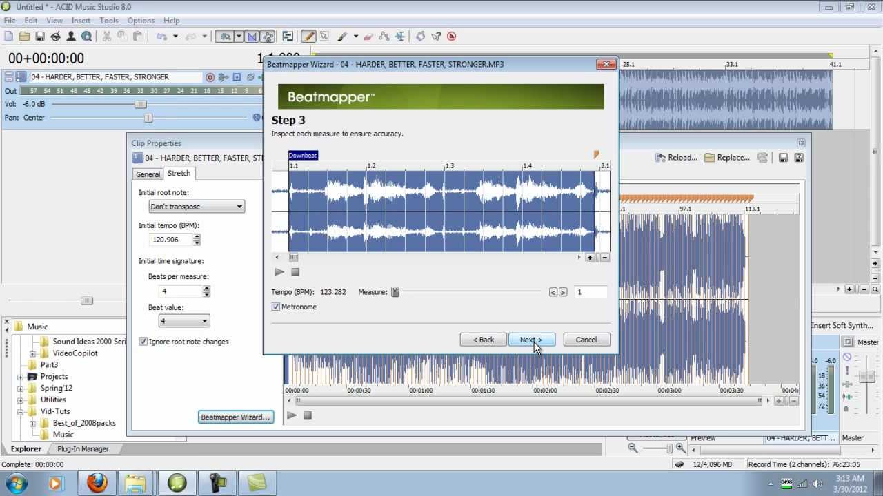Click the What's This help icon

click(436, 37)
